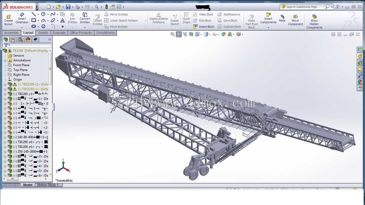Click the Print icon
The height and width of the screenshot is (205, 365).
pyautogui.click(x=77, y=7)
